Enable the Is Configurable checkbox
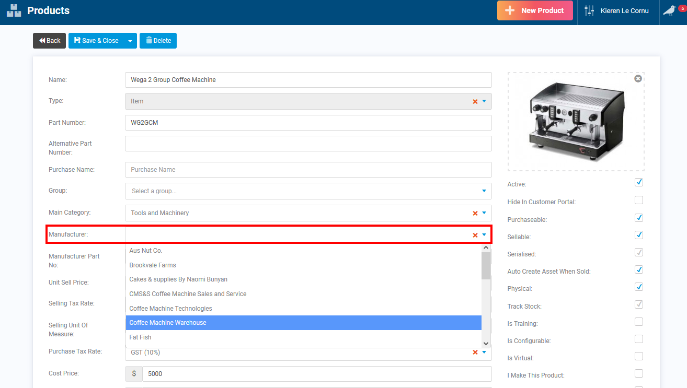The width and height of the screenshot is (687, 388). 639,339
